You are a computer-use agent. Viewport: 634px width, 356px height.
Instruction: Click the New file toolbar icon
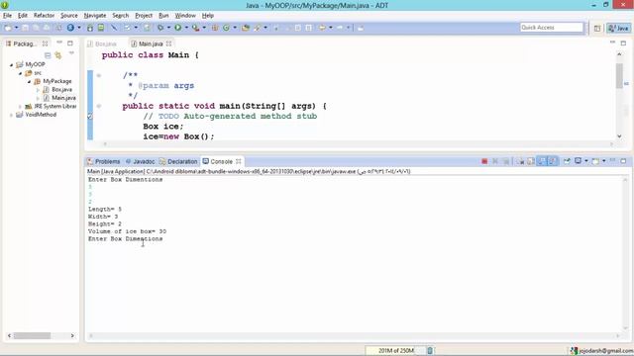tap(8, 28)
